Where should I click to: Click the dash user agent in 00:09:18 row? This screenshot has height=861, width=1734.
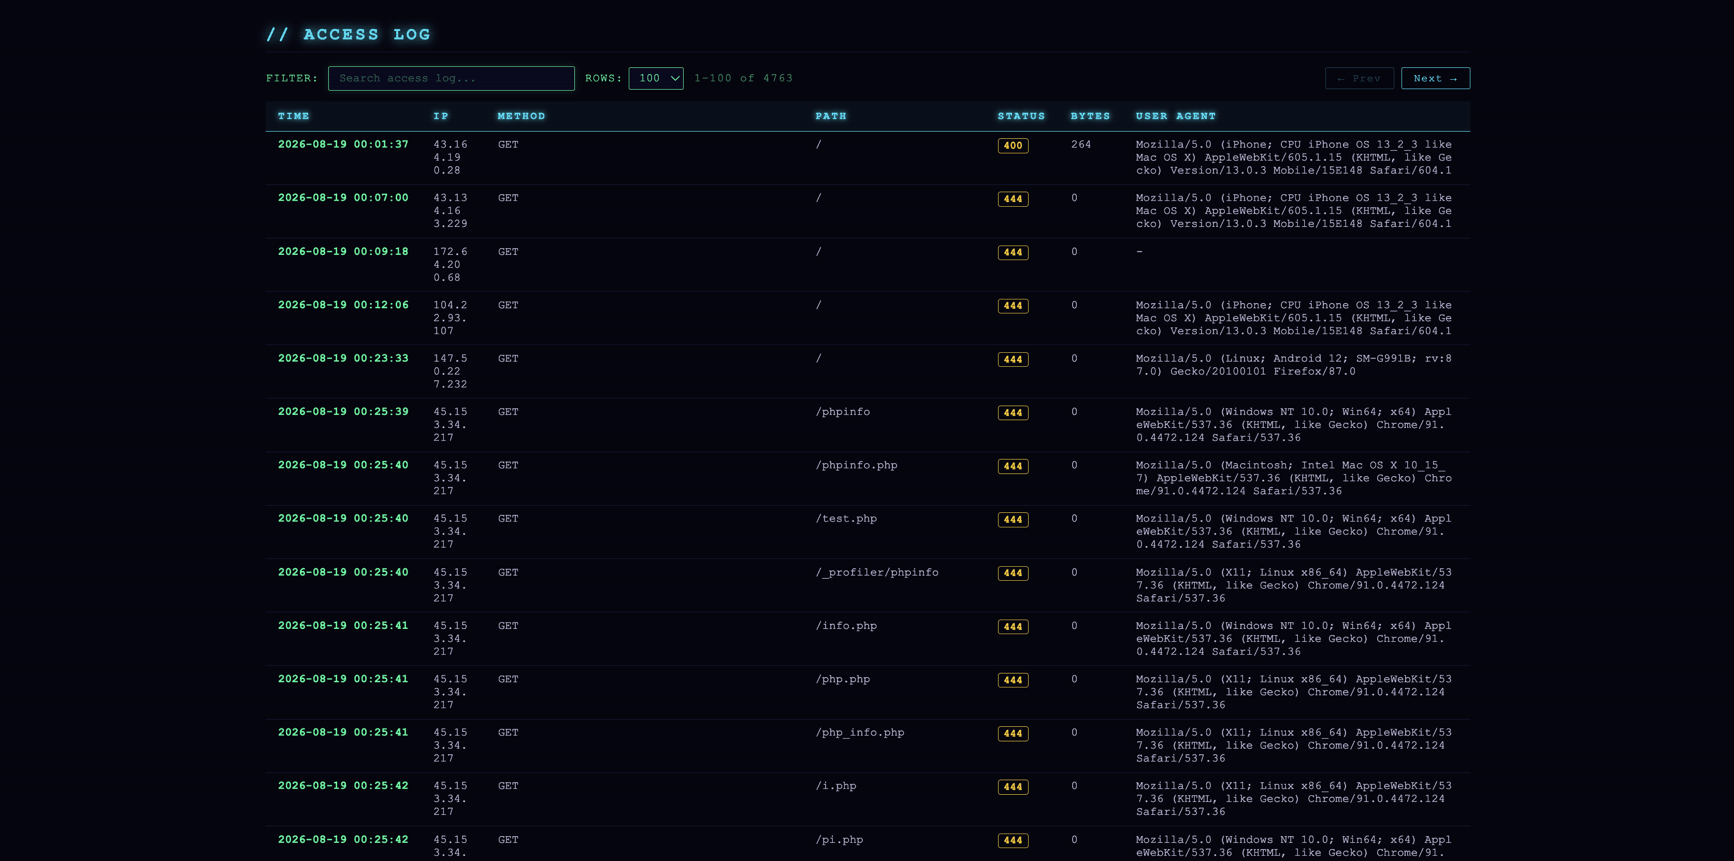[1139, 251]
